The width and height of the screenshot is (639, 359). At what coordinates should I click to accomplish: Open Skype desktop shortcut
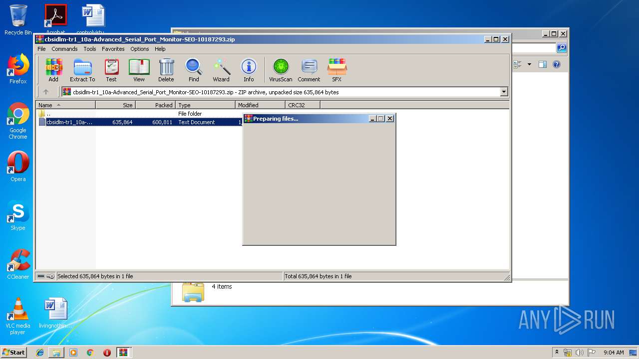tap(18, 215)
